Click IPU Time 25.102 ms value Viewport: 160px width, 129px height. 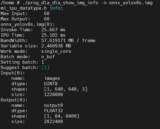[53, 35]
